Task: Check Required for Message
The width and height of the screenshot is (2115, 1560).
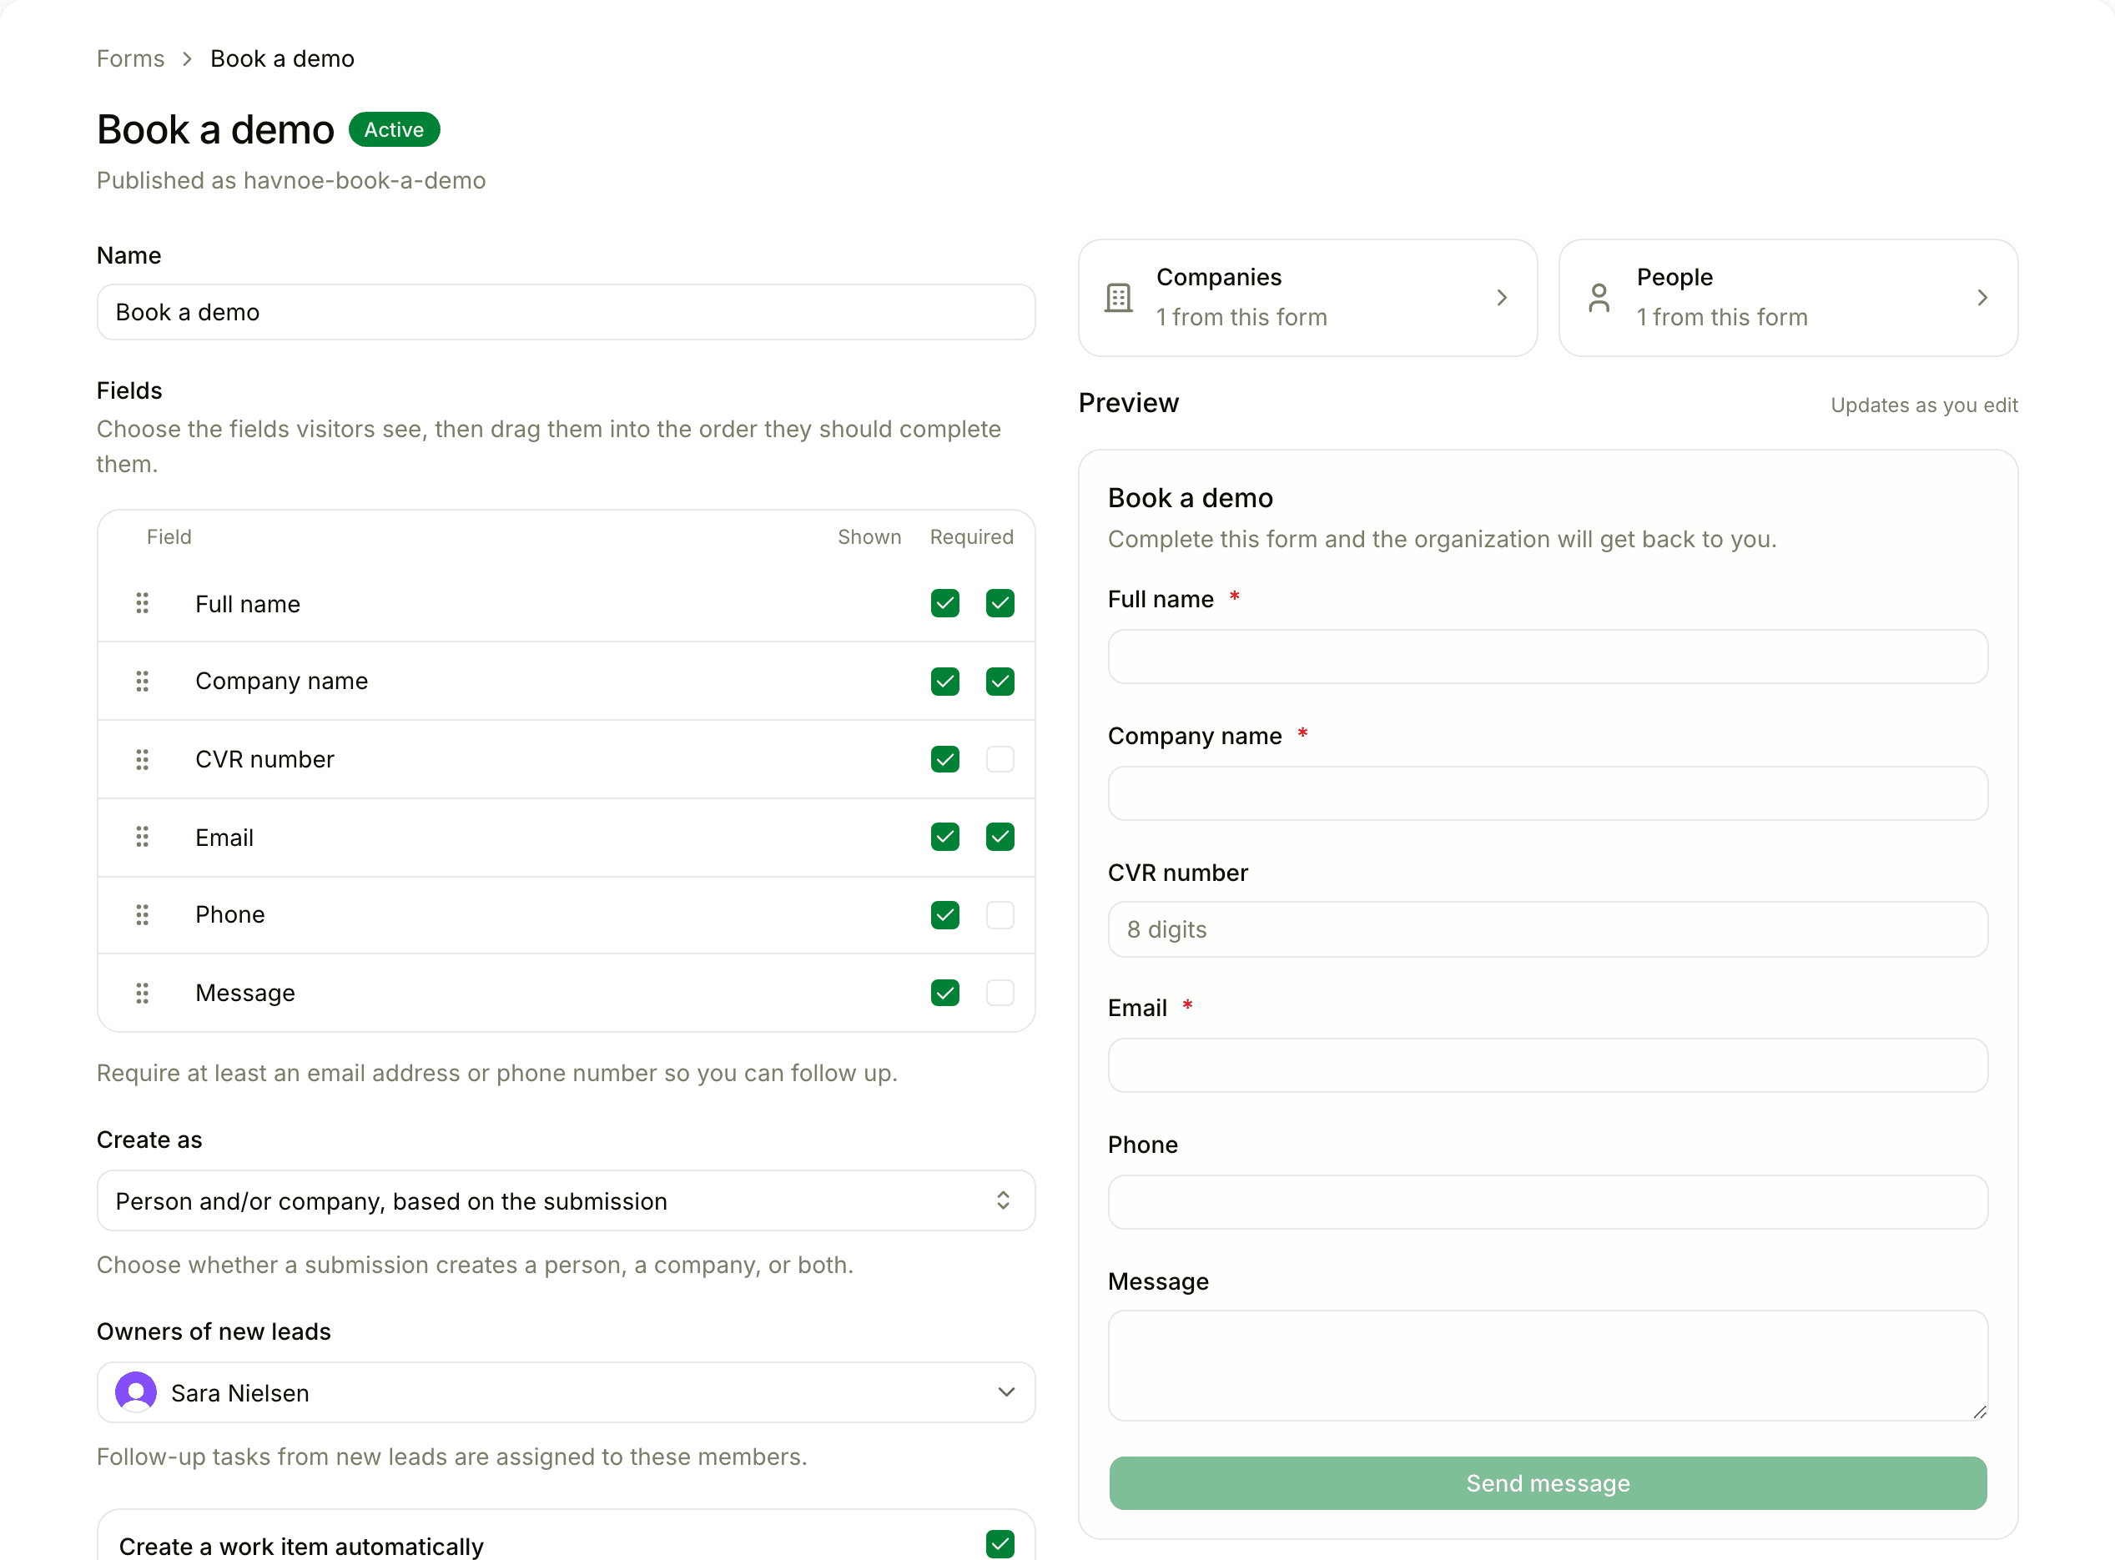Action: coord(1000,993)
